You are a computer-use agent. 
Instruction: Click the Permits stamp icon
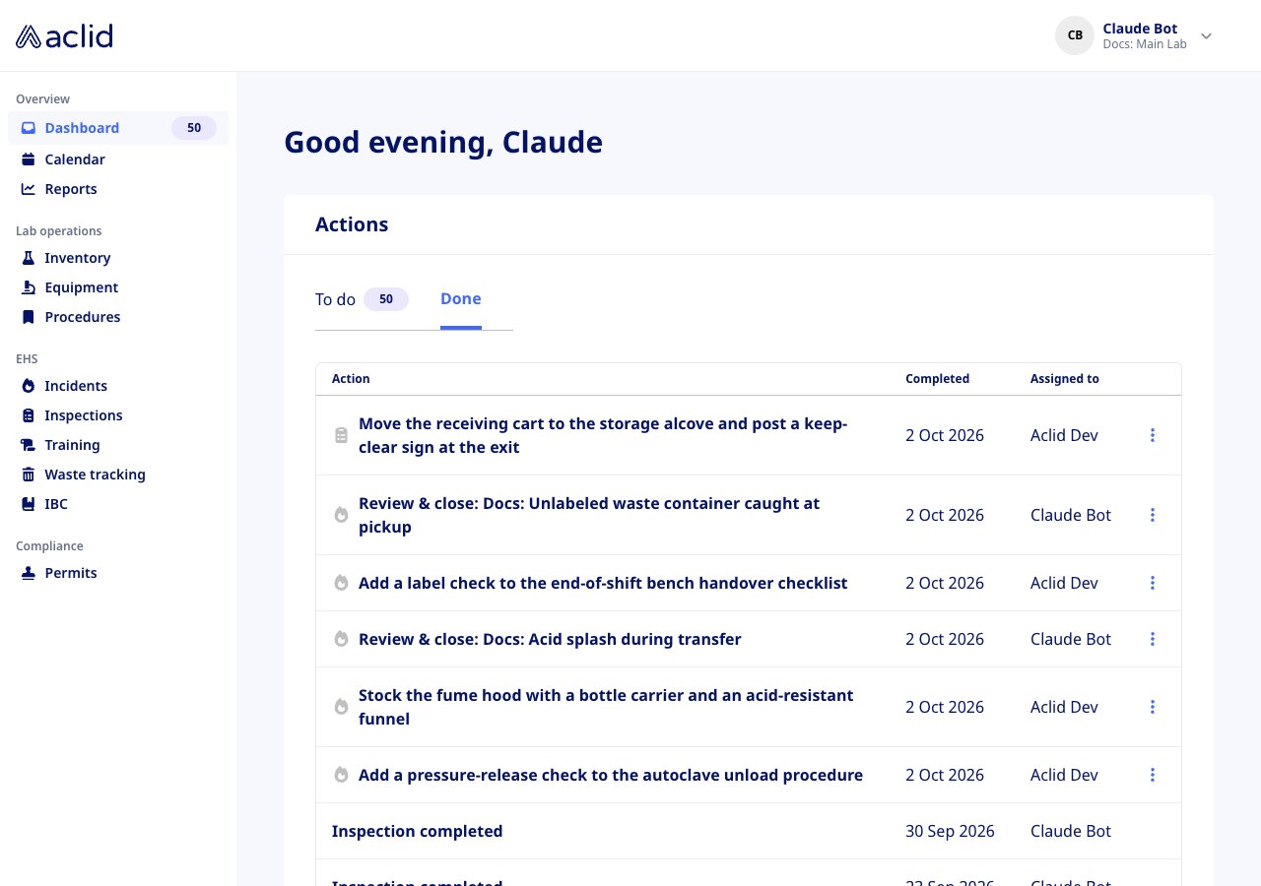[x=29, y=573]
